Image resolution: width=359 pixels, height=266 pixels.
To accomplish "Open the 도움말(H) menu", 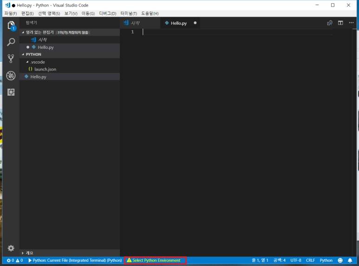I will click(x=150, y=13).
